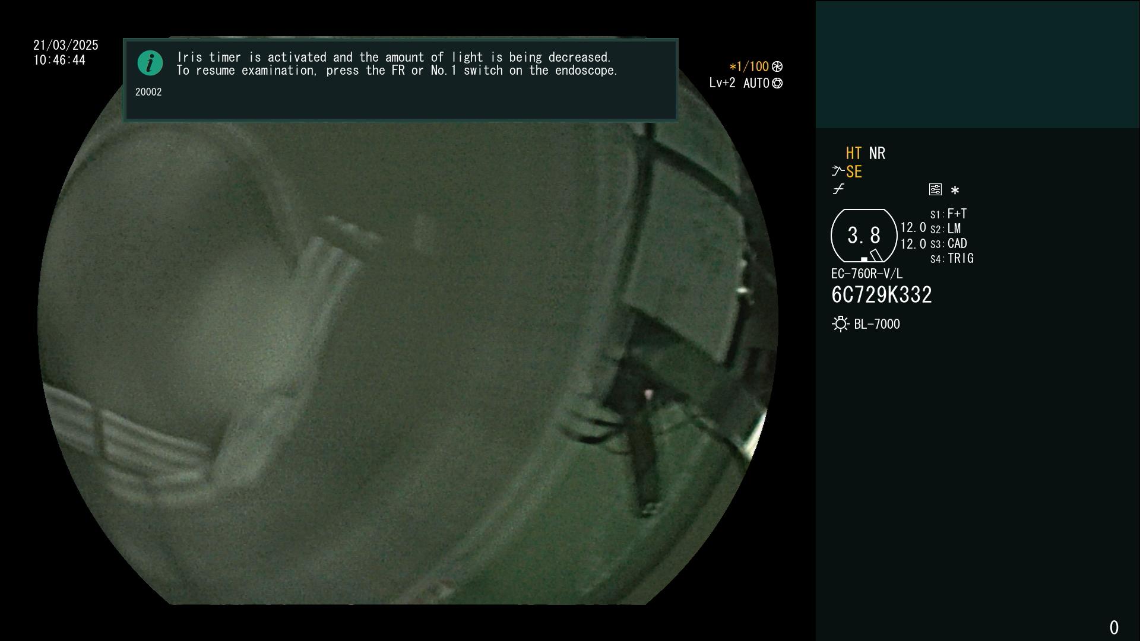
Task: Click the 1/100 shutter speed value
Action: pos(749,66)
